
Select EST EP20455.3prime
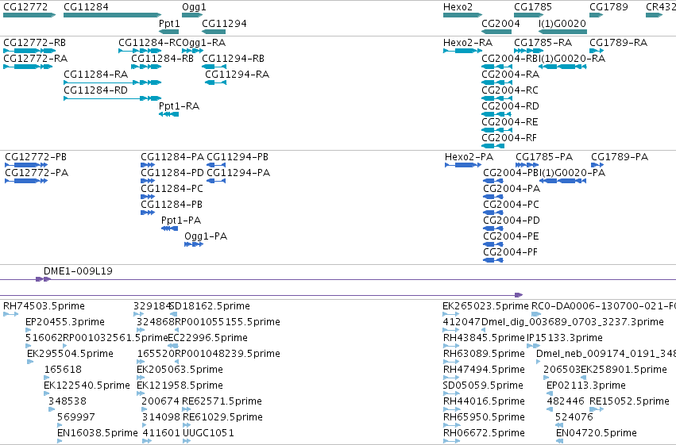65,322
